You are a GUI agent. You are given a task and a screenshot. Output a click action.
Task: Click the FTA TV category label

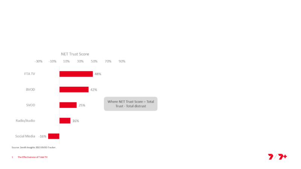30,74
